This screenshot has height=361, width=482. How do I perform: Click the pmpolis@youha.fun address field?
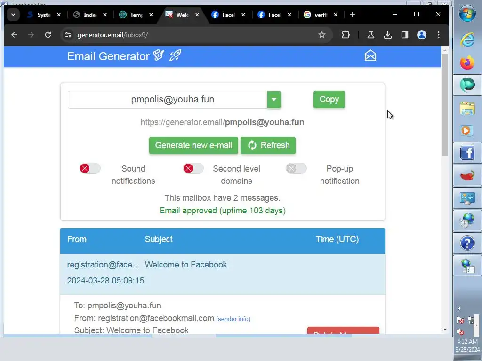168,100
